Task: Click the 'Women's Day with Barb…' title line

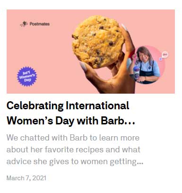Action: coord(71,121)
